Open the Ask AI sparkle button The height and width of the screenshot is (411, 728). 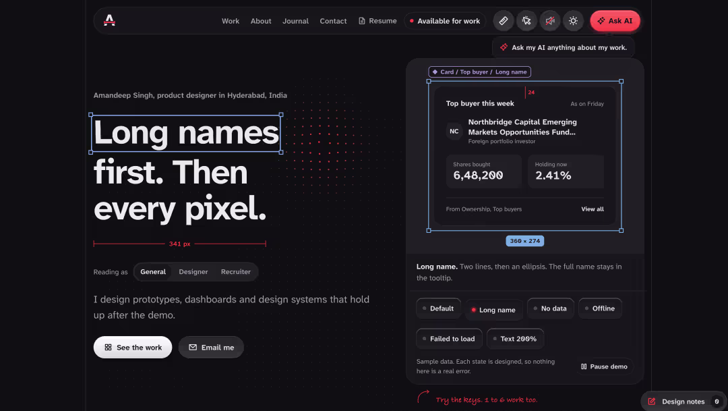pos(615,21)
